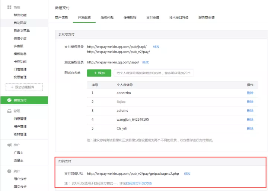Click the WeChat Pay icon beside 微信支付

tap(9, 100)
